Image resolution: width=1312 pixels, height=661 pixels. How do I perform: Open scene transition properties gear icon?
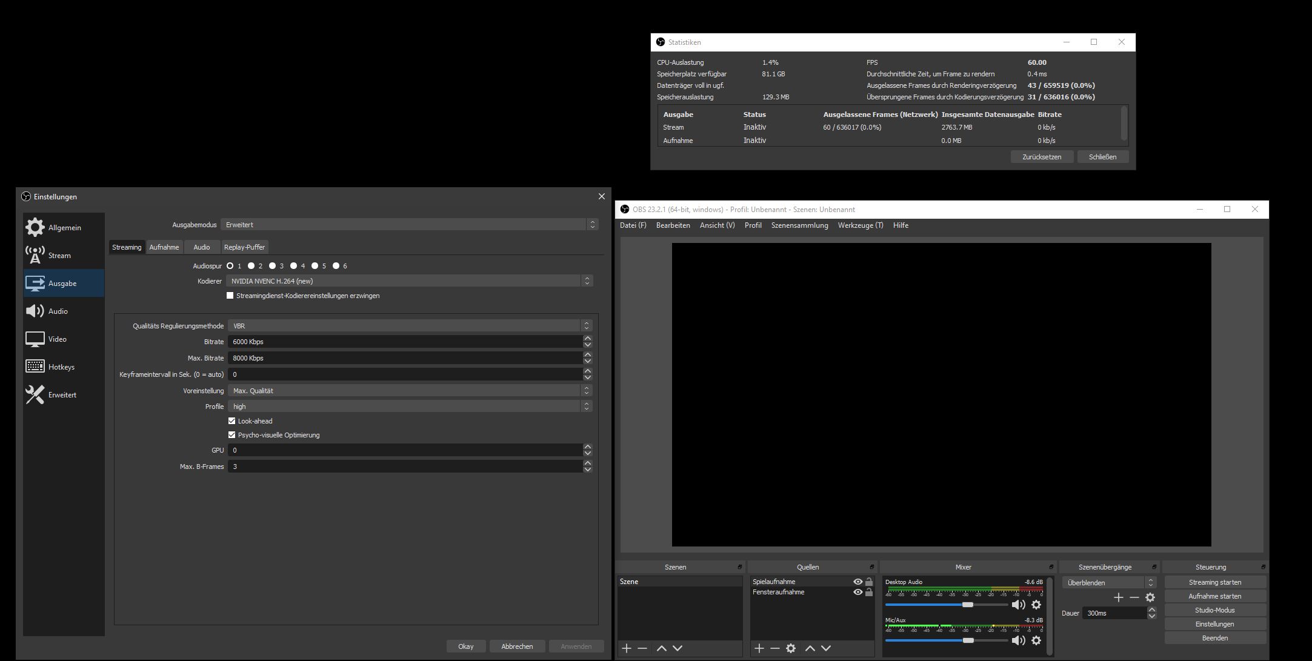1150,597
